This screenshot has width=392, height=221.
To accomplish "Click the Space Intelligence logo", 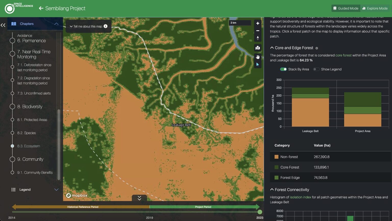I will click(19, 8).
